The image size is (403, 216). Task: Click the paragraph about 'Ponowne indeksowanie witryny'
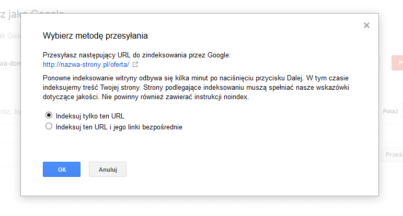tap(196, 88)
